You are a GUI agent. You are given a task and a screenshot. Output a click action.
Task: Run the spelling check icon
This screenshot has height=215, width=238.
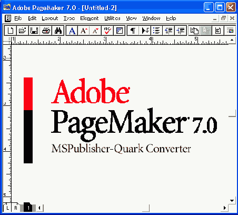(107, 31)
